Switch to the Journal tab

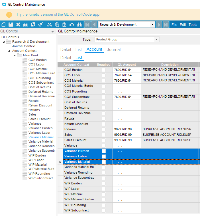tap(114, 50)
